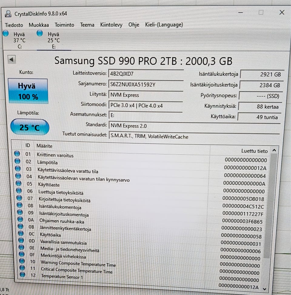This screenshot has width=291, height=295.
Task: Click status orb for ID 04 kynnysarvo row
Action: [x=18, y=176]
